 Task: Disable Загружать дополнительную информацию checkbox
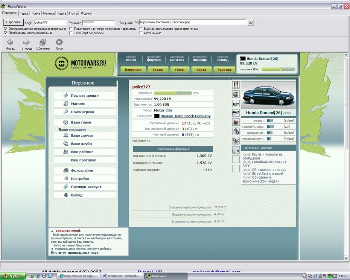coord(6,29)
